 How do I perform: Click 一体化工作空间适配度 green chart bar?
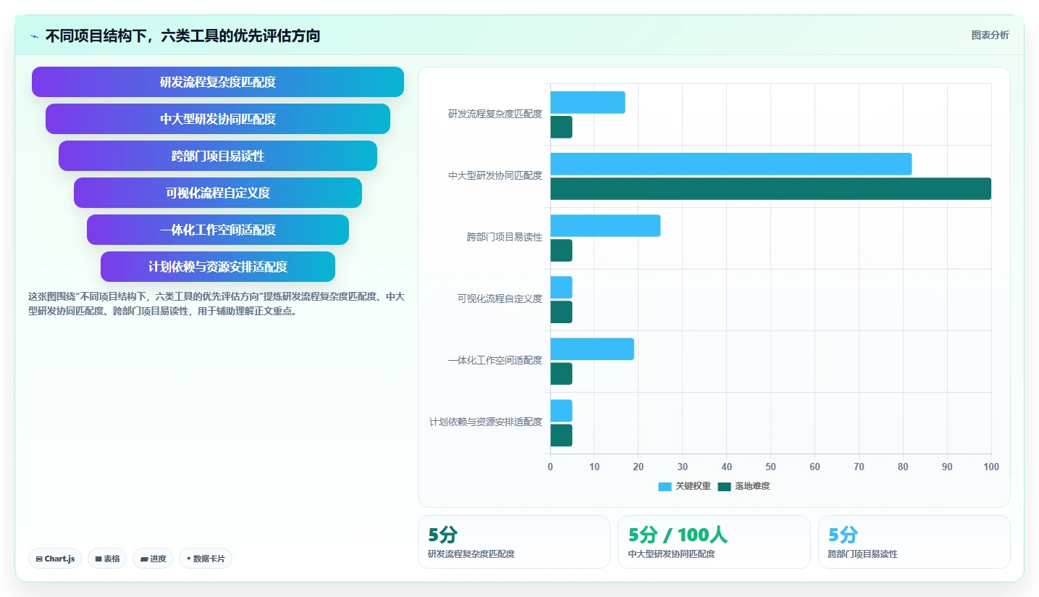(561, 373)
